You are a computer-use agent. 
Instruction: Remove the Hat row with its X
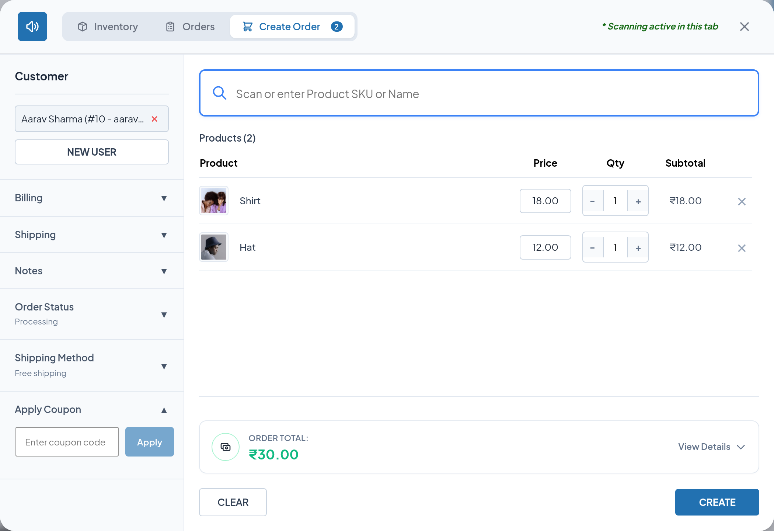(742, 248)
